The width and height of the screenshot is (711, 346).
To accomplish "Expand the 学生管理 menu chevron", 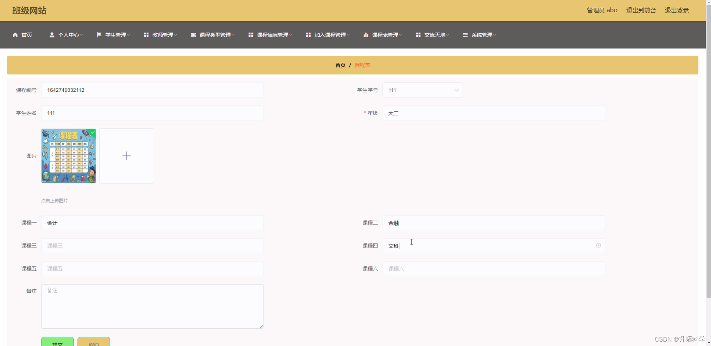I will (128, 35).
